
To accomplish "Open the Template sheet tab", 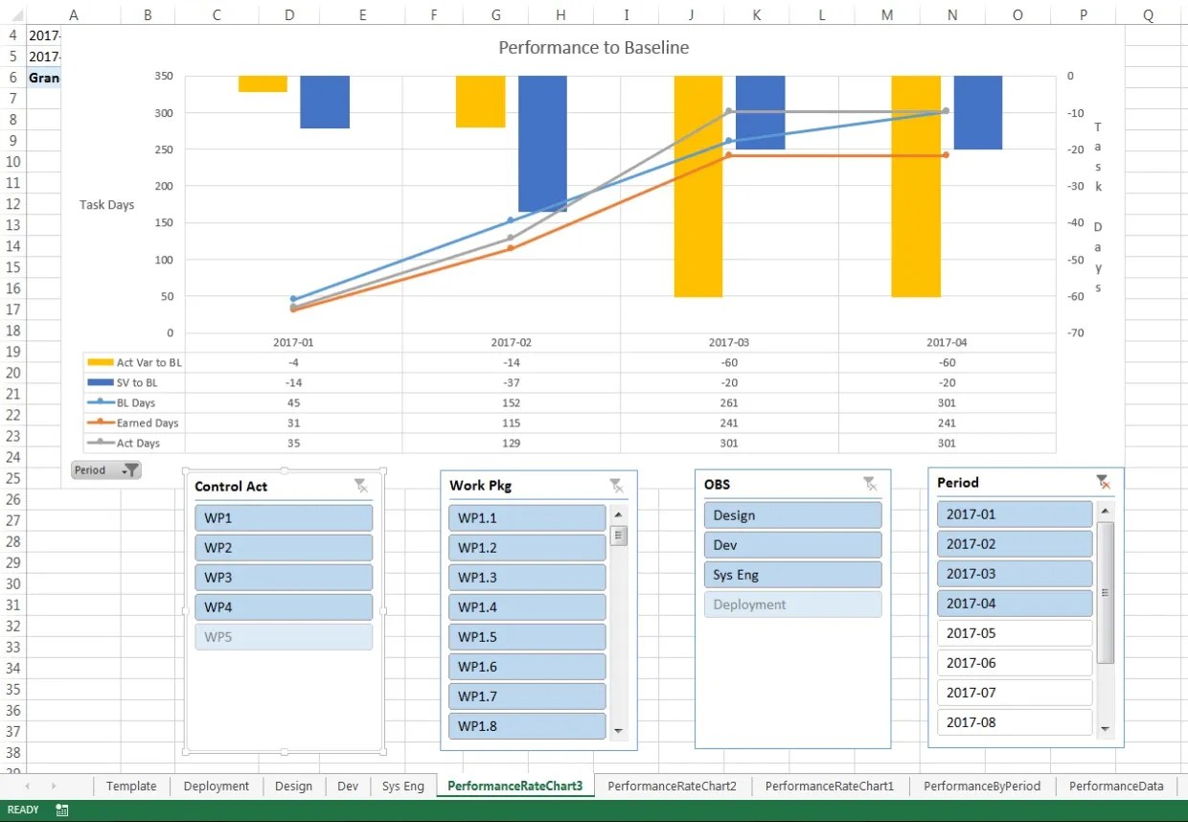I will 131,786.
